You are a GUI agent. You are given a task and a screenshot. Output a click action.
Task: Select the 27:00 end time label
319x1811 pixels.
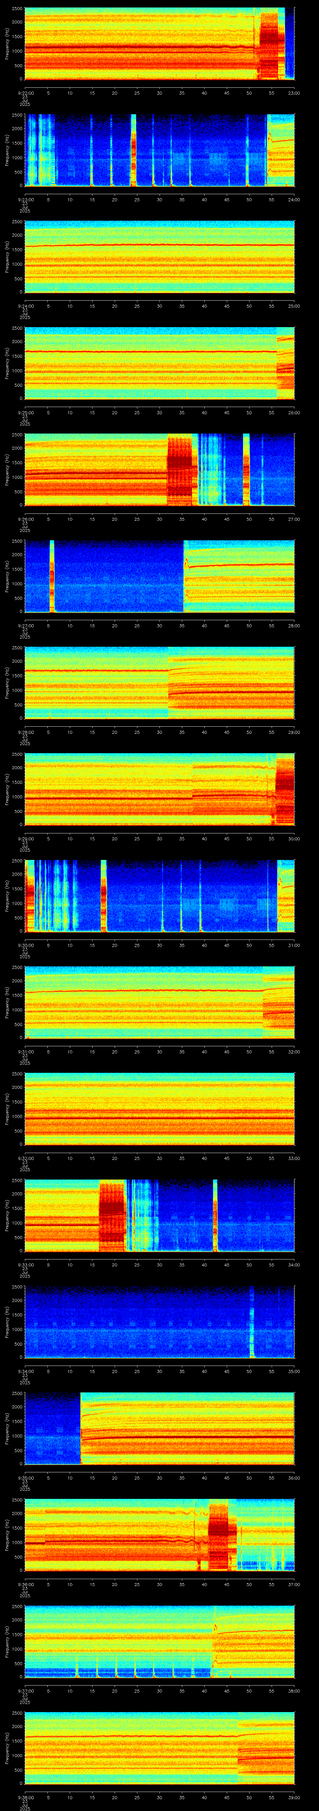click(294, 519)
